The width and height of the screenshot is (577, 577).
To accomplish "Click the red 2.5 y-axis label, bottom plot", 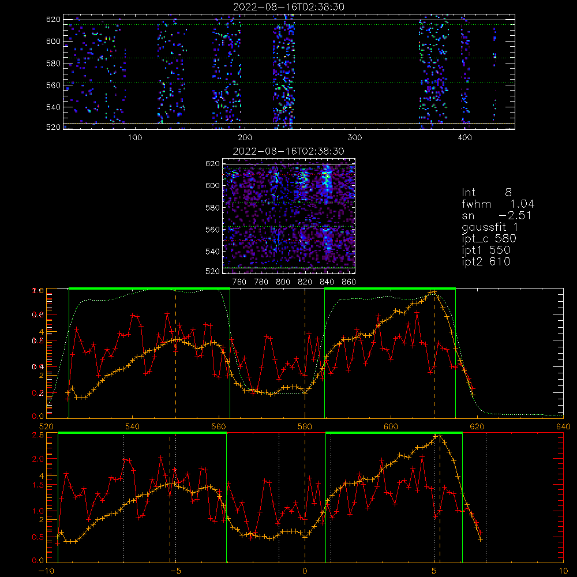I will (x=38, y=434).
